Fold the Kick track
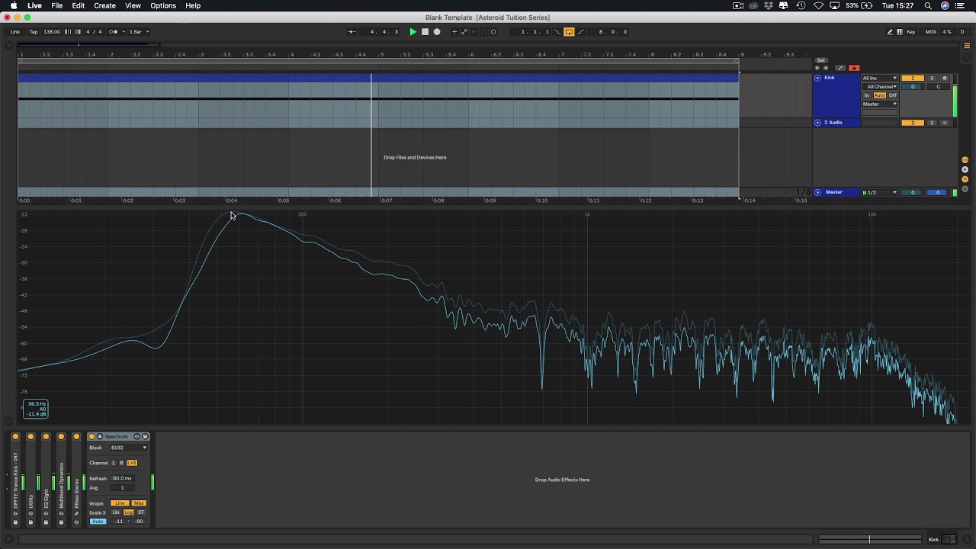This screenshot has height=549, width=976. [x=817, y=78]
